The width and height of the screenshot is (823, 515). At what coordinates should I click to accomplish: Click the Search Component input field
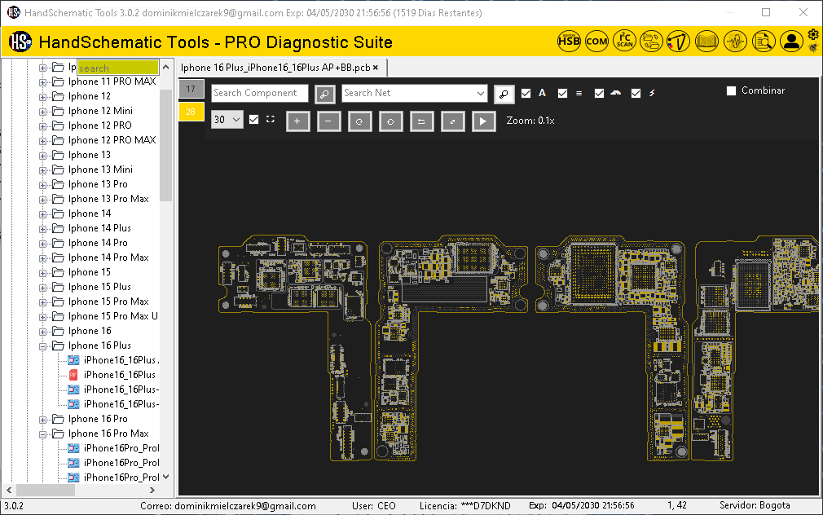[x=260, y=94]
